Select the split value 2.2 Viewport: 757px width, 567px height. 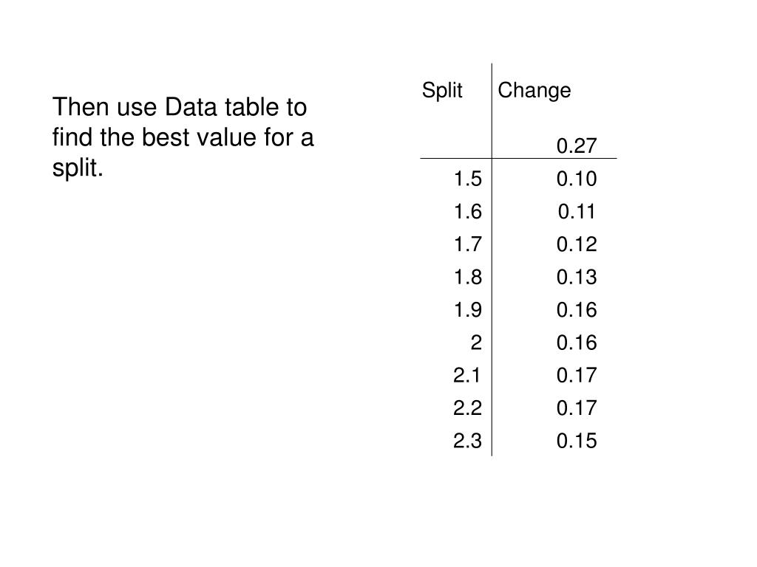pos(467,408)
